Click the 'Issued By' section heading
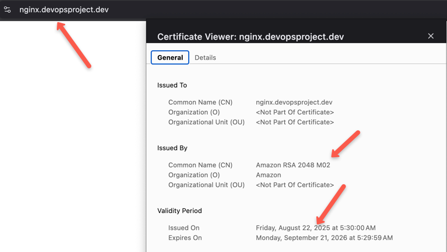The width and height of the screenshot is (447, 252). 172,148
